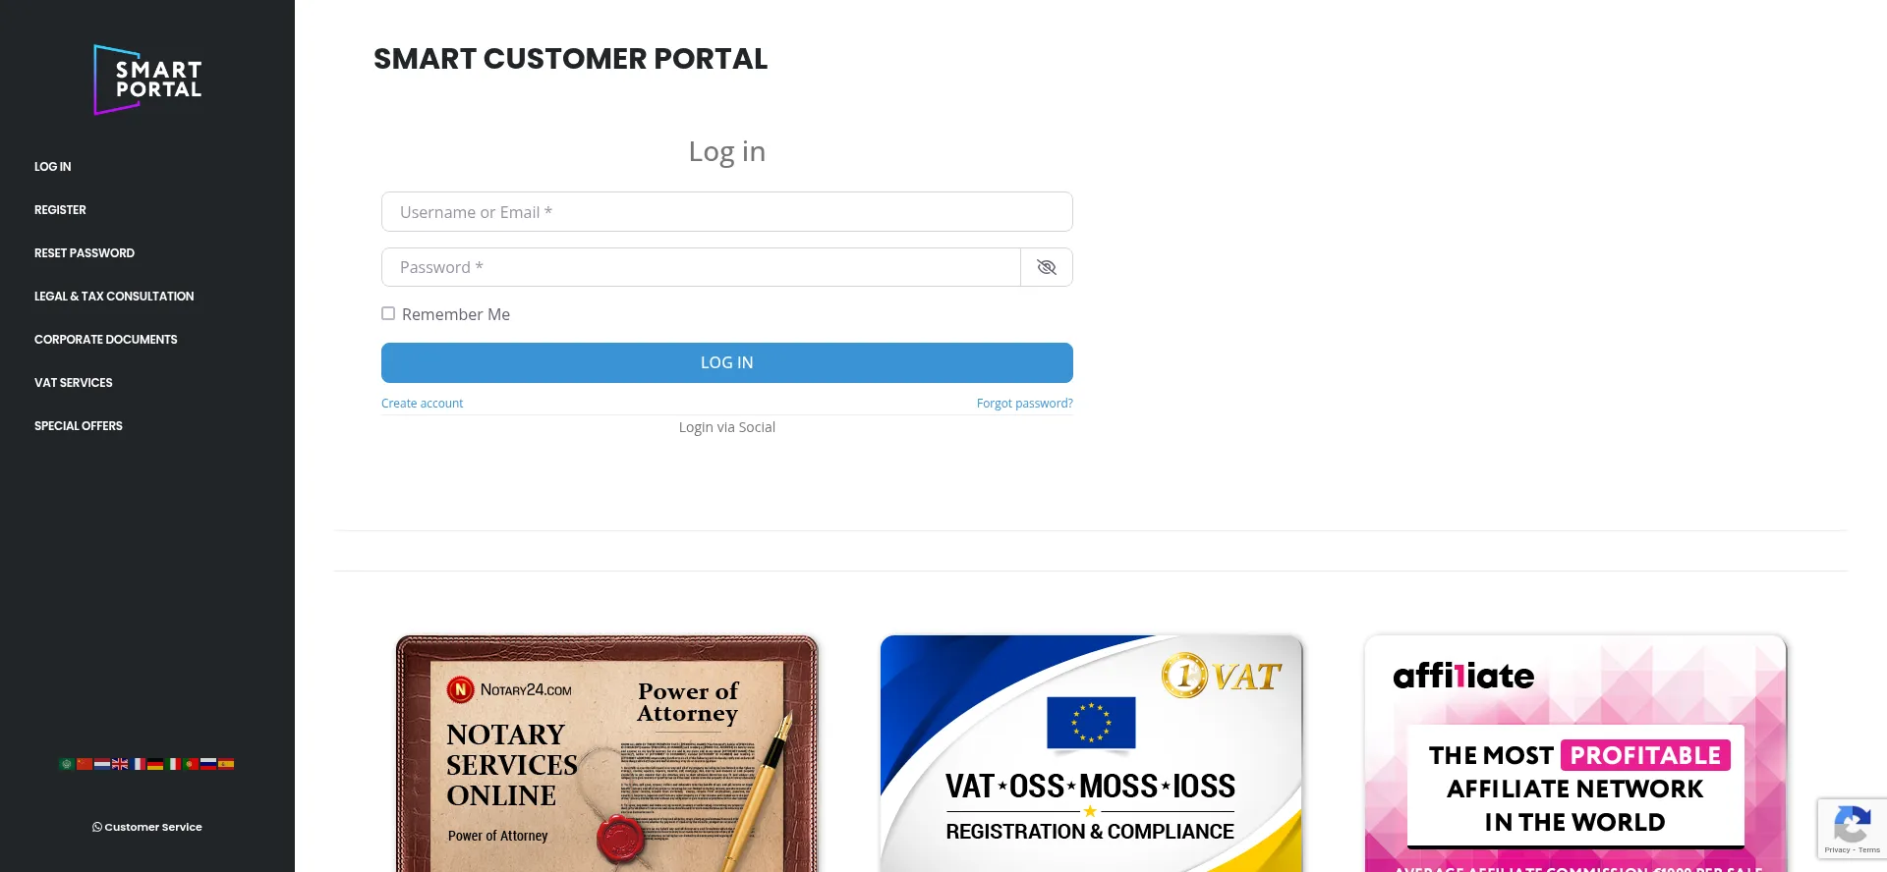Switch language using the German flag
The image size is (1887, 872).
[155, 764]
